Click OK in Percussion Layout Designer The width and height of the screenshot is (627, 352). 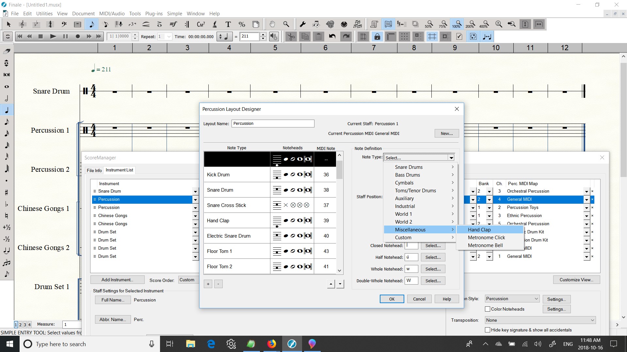[392, 299]
